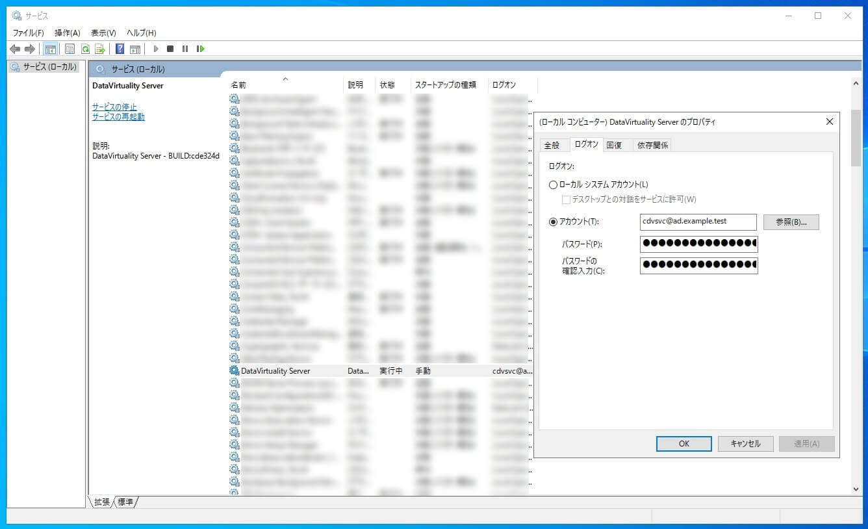The width and height of the screenshot is (868, 529).
Task: Sort by the 説明 column header
Action: coord(359,84)
